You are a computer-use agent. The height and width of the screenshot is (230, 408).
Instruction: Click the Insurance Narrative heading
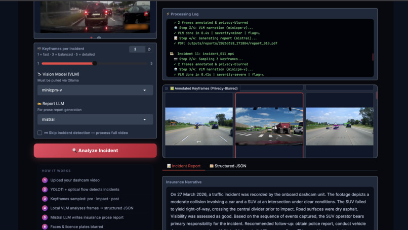tap(184, 182)
